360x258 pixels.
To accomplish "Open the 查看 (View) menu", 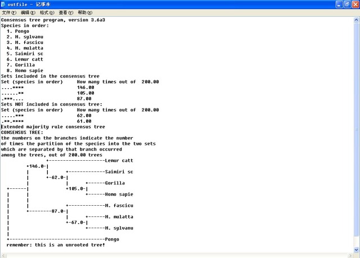I will click(66, 12).
